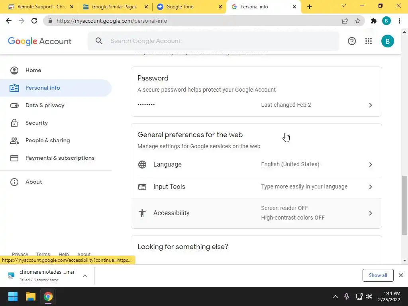408x306 pixels.
Task: Click 'Type more easily in your language'
Action: coord(304,186)
